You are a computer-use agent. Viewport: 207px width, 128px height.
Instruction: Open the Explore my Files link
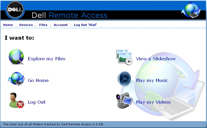(47, 59)
